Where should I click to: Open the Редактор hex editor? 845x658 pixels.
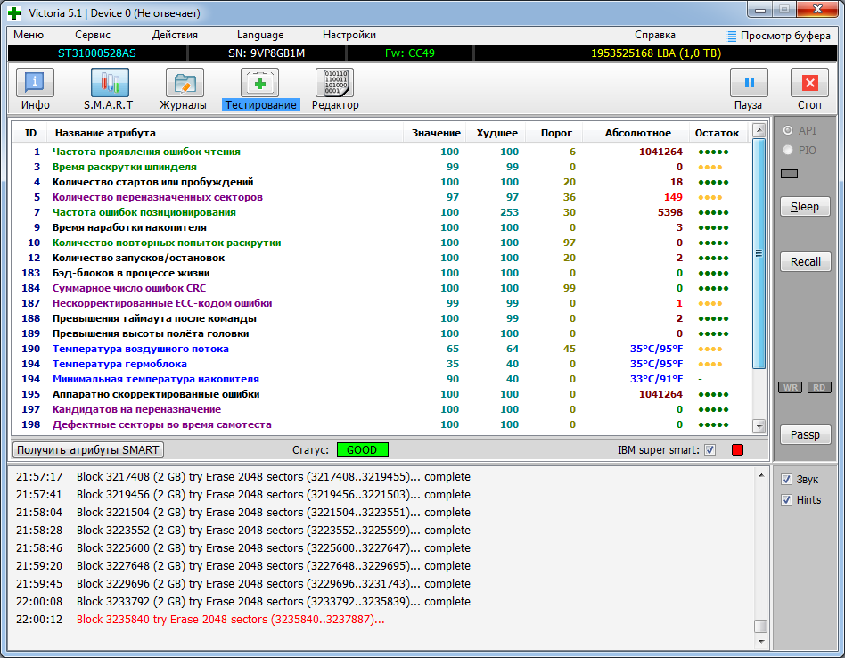[334, 83]
